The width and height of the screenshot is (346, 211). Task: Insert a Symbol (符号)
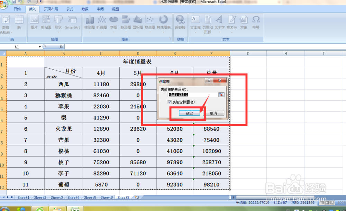[x=256, y=22]
